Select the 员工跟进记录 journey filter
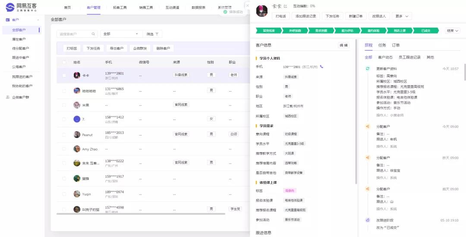 [x=409, y=57]
